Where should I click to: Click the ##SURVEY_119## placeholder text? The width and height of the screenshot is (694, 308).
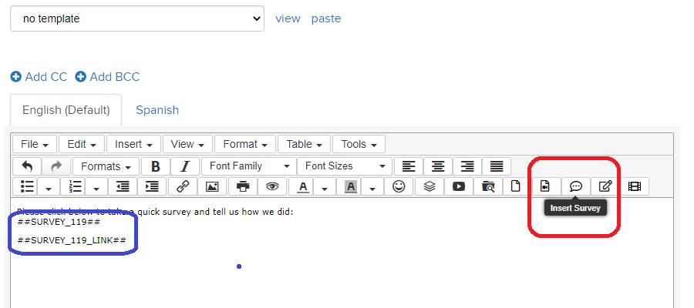click(59, 222)
